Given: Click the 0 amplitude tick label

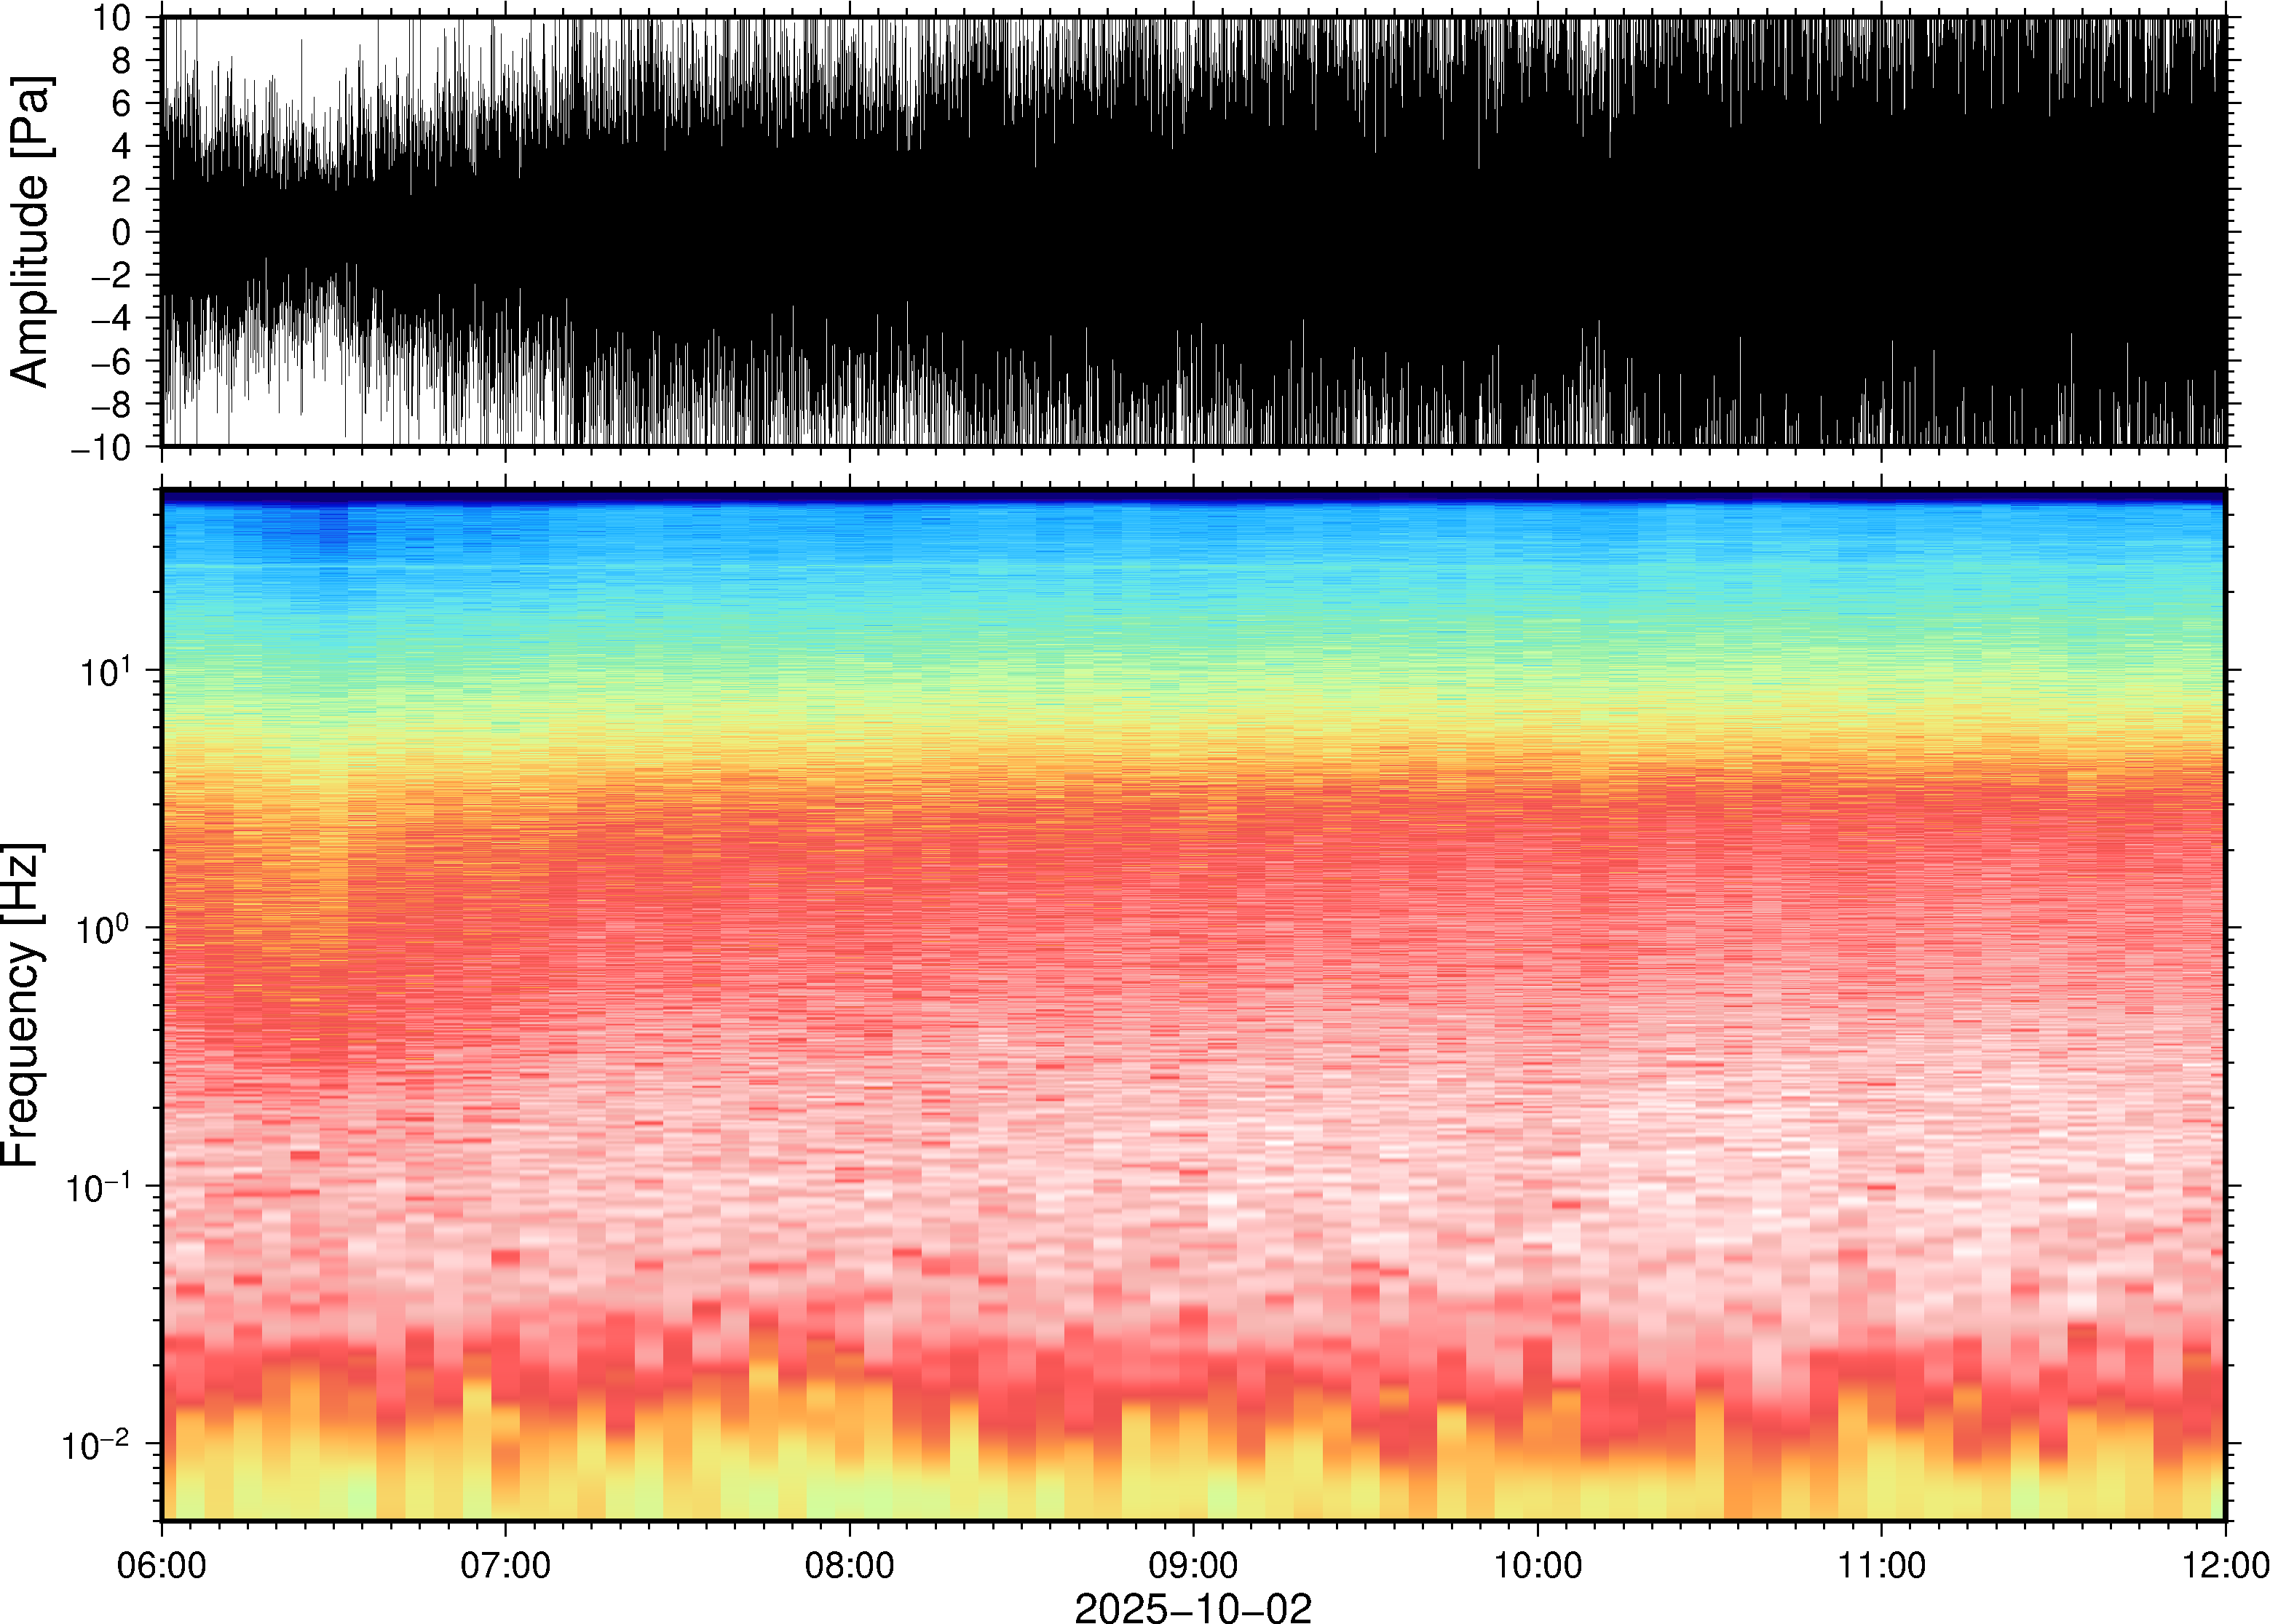Looking at the screenshot, I should tap(121, 233).
